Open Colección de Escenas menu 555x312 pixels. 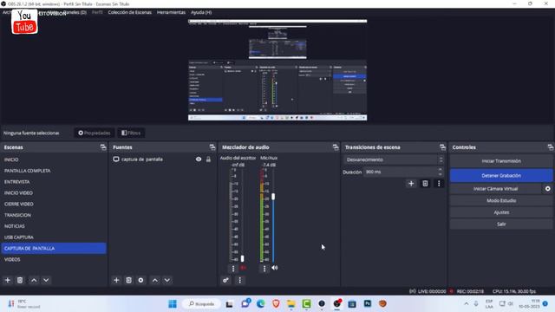coord(129,12)
